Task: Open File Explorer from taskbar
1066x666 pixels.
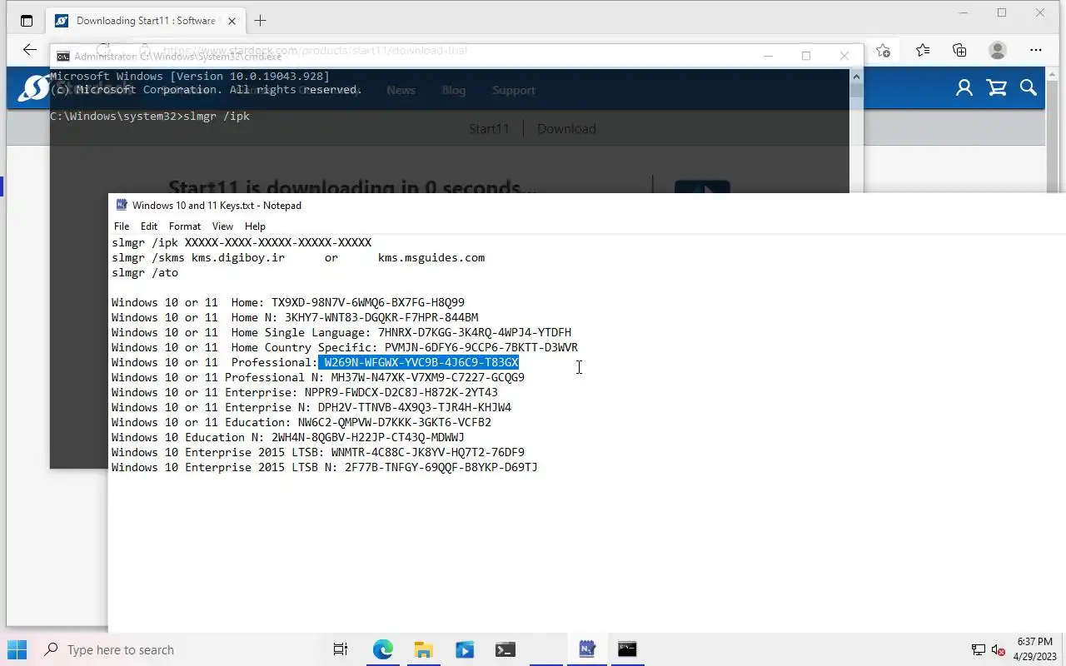Action: pos(423,649)
